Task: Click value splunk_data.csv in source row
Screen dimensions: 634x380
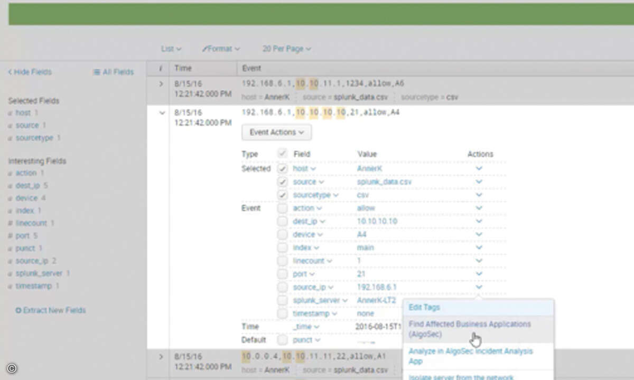Action: 384,182
